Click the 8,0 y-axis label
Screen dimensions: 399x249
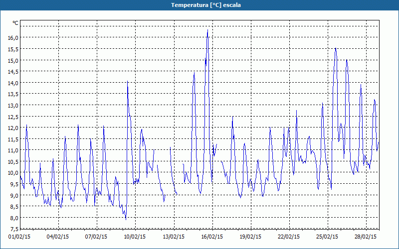point(14,218)
